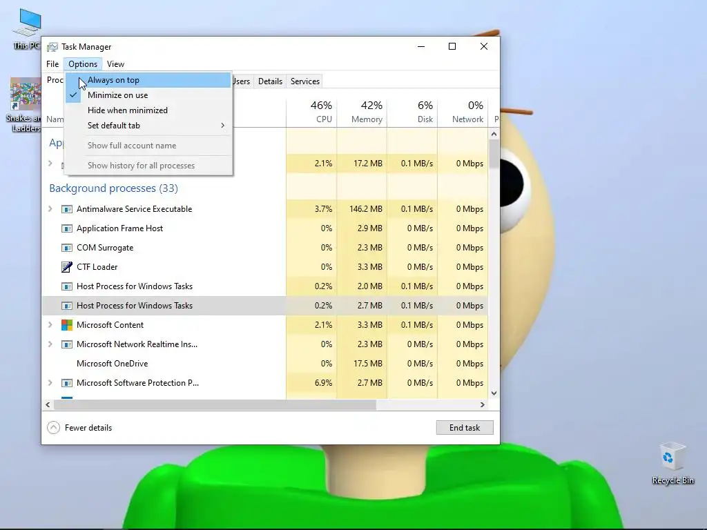Switch to the Services tab
Image resolution: width=707 pixels, height=530 pixels.
click(304, 81)
